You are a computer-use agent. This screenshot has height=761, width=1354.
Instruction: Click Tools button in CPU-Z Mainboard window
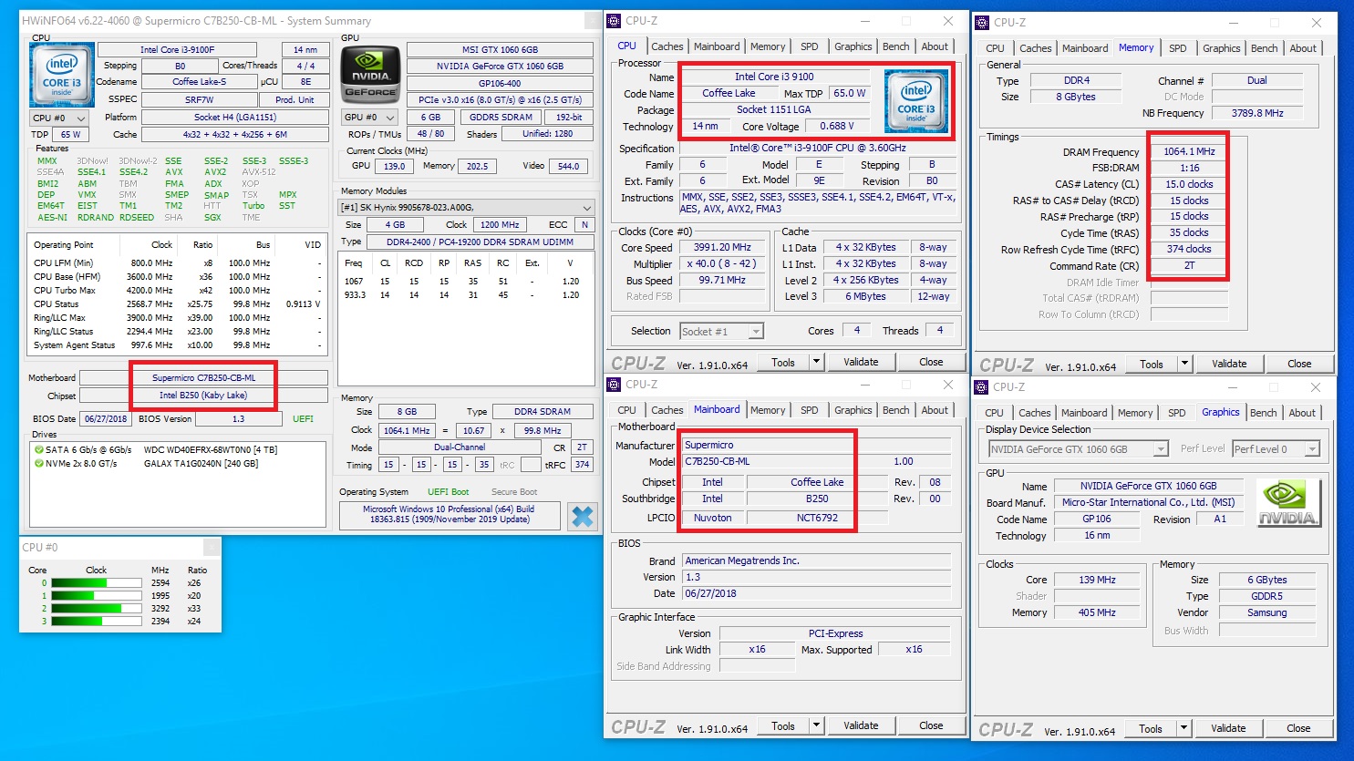pos(783,725)
